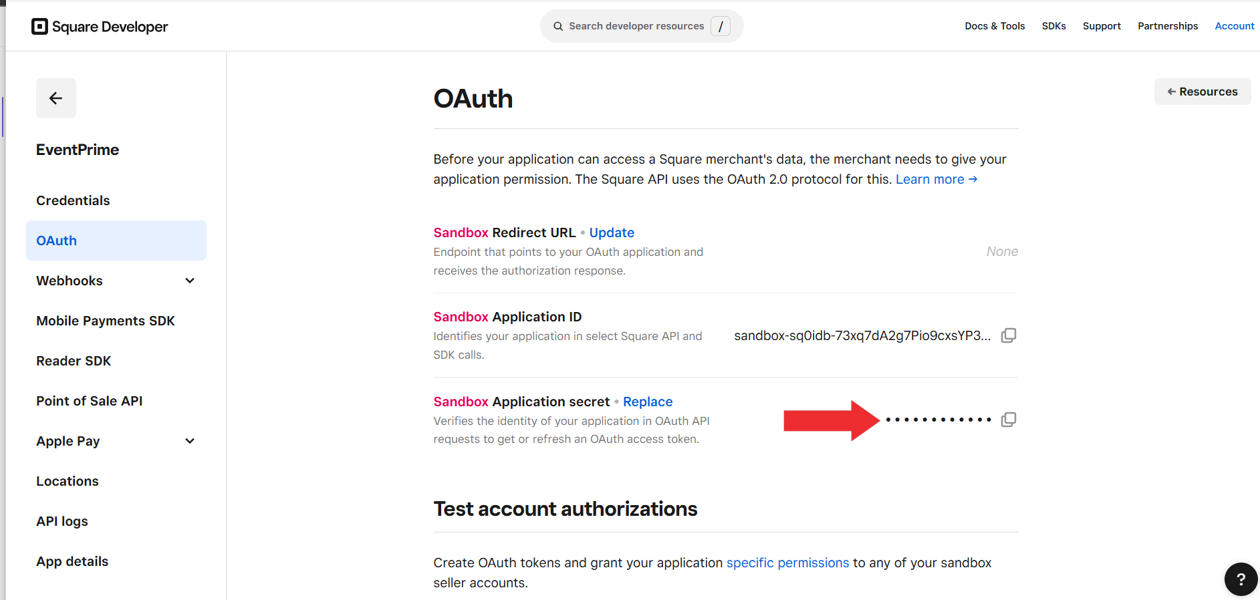Click the back arrow button in sidebar
The width and height of the screenshot is (1260, 600).
56,98
